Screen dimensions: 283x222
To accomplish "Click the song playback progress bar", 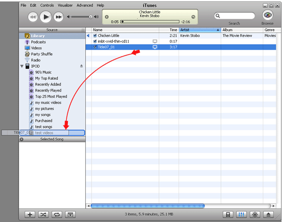I will [150, 22].
